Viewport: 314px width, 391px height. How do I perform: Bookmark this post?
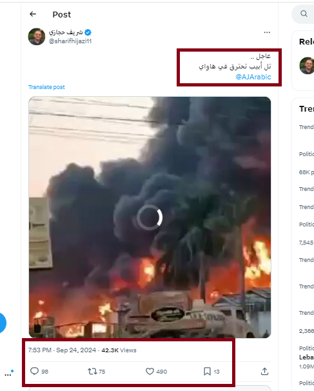pos(207,372)
